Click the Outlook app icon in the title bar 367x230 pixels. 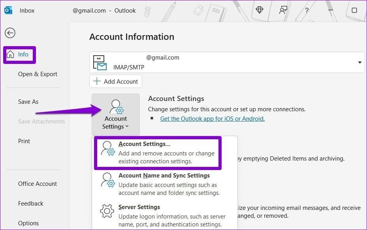pyautogui.click(x=9, y=9)
